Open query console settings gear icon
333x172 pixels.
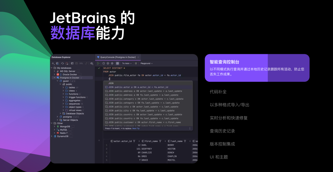coord(112,63)
